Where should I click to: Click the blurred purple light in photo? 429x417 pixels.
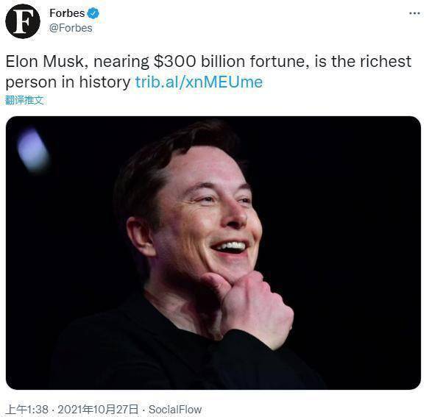(x=32, y=150)
